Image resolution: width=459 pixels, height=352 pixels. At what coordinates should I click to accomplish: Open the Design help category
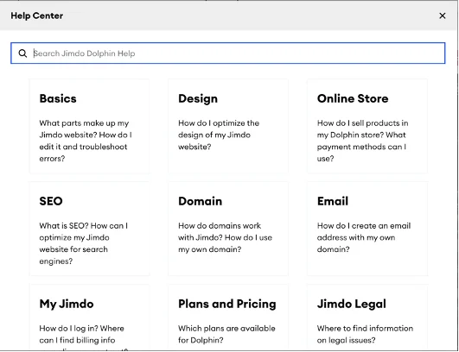point(228,126)
